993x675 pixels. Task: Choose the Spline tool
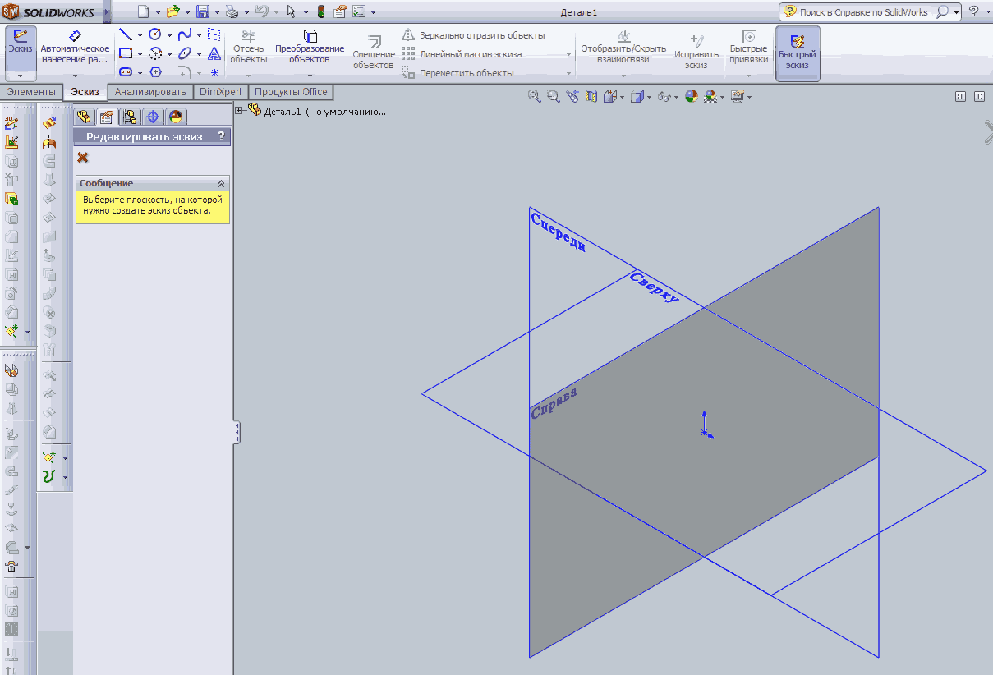tap(185, 34)
